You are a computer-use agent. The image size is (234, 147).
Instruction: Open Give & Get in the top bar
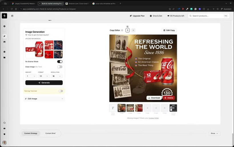point(156,16)
